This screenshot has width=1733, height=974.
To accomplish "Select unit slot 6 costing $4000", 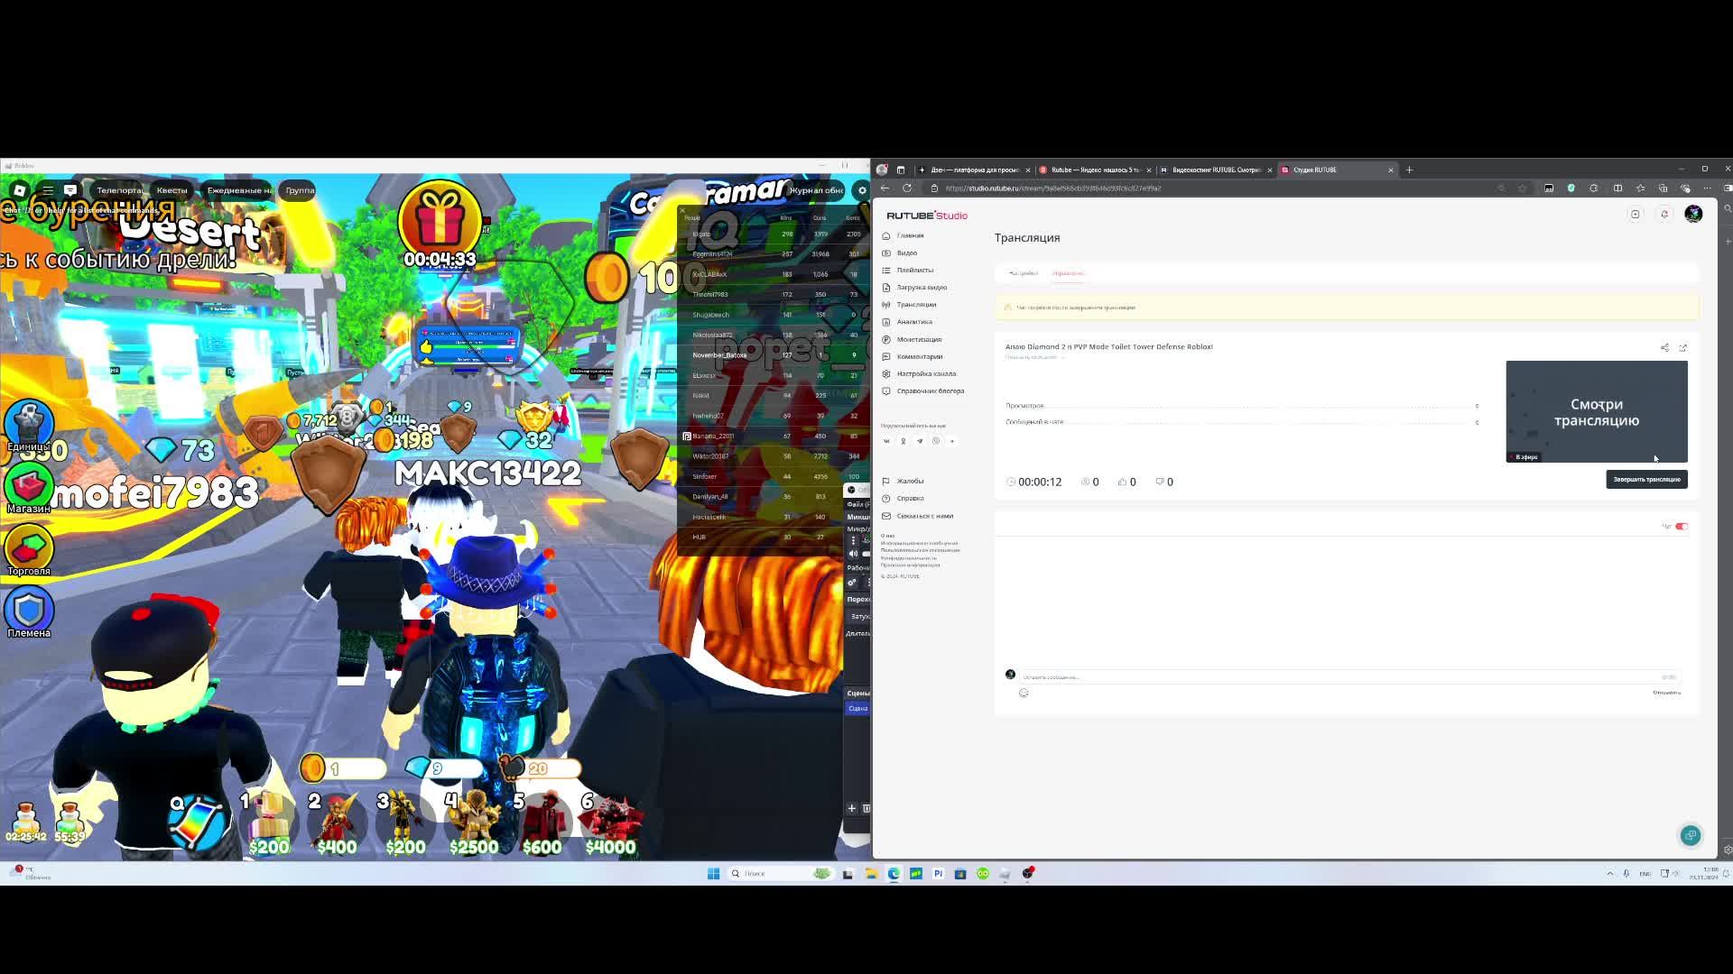I will coord(610,822).
